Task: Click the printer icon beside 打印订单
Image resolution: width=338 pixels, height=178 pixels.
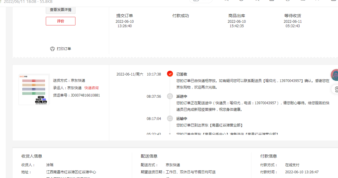Action: [x=52, y=49]
